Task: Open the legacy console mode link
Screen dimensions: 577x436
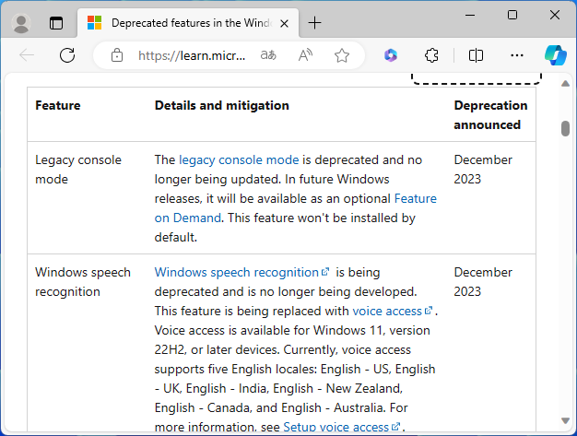Action: click(239, 159)
